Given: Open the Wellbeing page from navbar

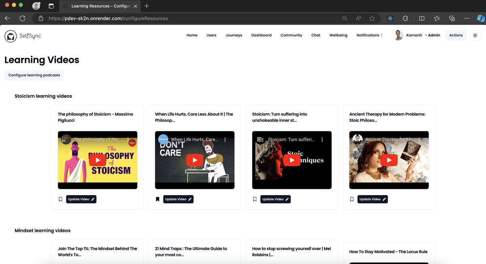Looking at the screenshot, I should tap(338, 35).
